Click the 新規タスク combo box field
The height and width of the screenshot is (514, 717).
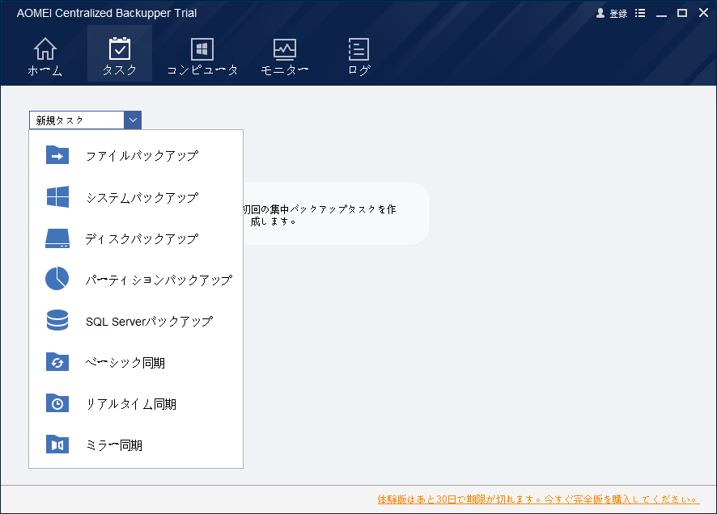(76, 120)
